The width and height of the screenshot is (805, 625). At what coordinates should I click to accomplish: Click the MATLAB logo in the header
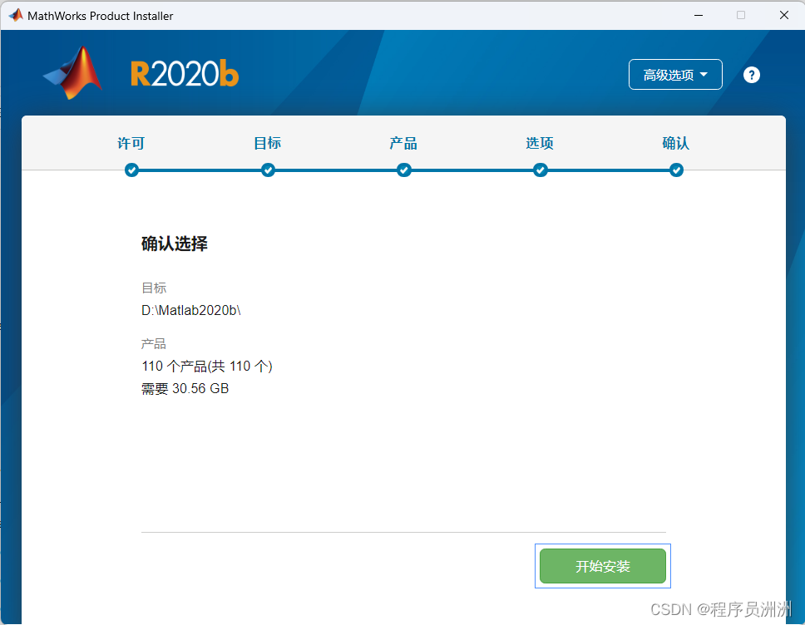[72, 73]
